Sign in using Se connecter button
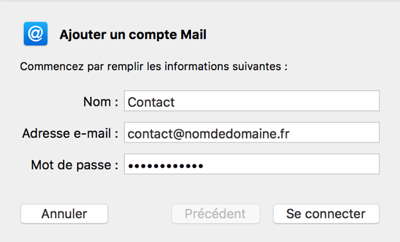Viewport: 400px width, 242px height. tap(326, 213)
